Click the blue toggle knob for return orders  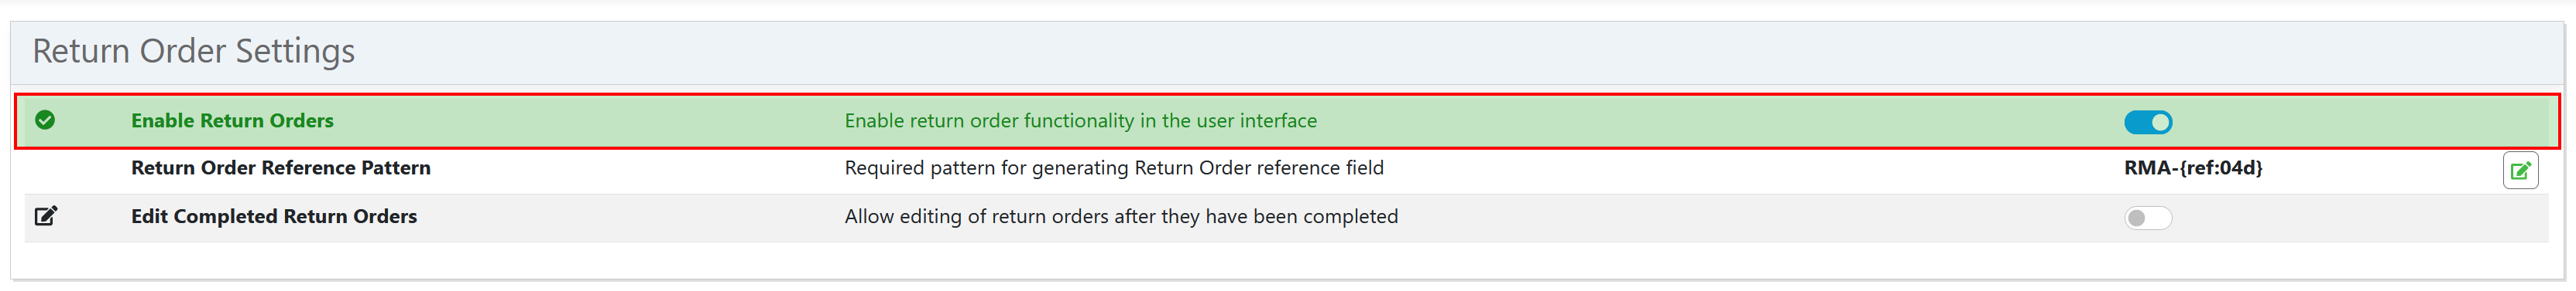click(x=2160, y=123)
